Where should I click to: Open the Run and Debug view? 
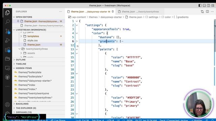tap(7, 40)
